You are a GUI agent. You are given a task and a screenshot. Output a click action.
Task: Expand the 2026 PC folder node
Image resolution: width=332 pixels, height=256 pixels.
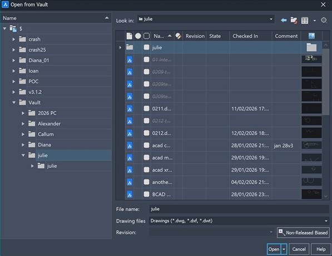pyautogui.click(x=23, y=113)
